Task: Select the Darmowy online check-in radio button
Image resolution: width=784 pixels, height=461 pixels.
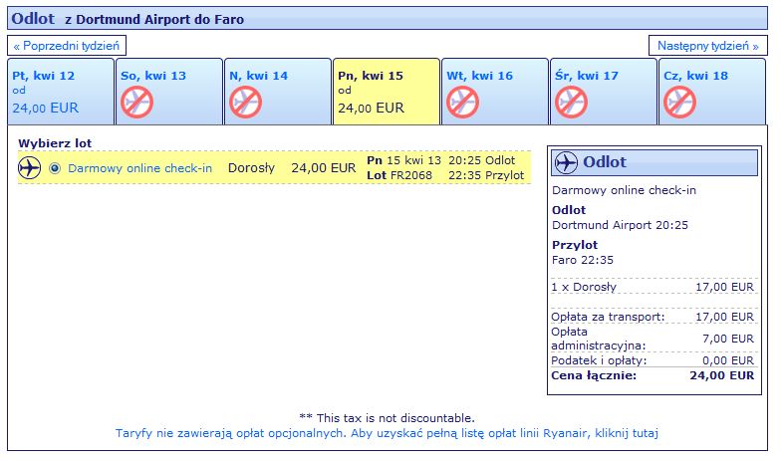Action: click(x=55, y=168)
